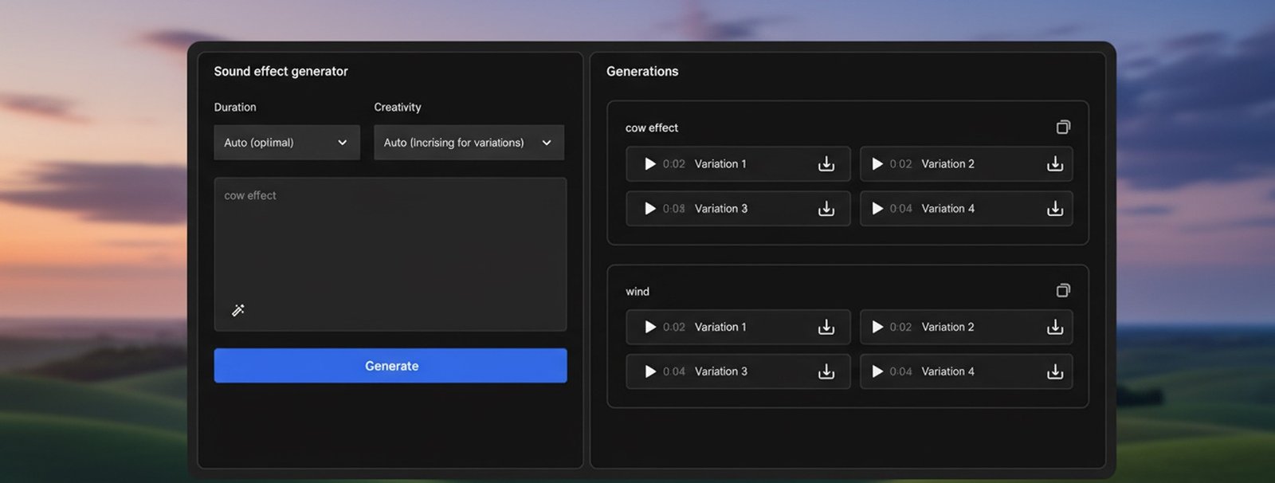Image resolution: width=1275 pixels, height=483 pixels.
Task: Download wind Variation 1
Action: (x=826, y=328)
